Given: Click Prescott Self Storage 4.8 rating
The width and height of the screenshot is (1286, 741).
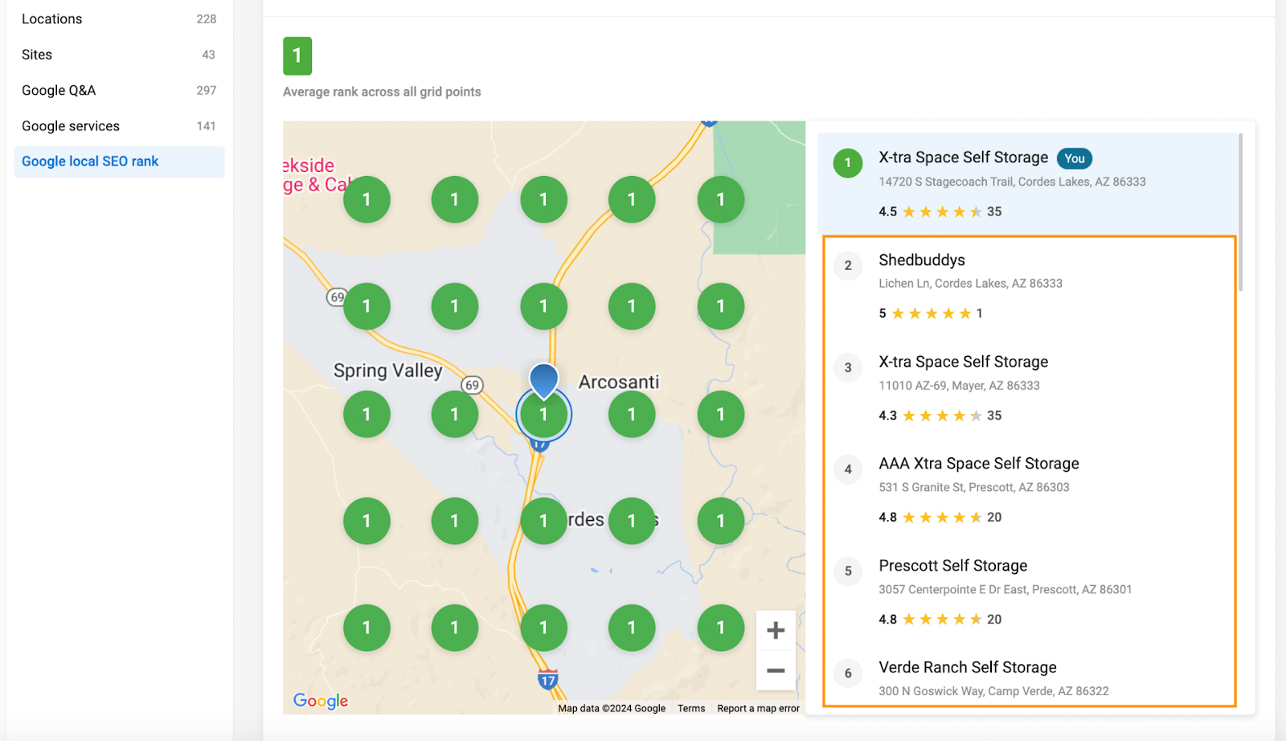Looking at the screenshot, I should pos(940,620).
